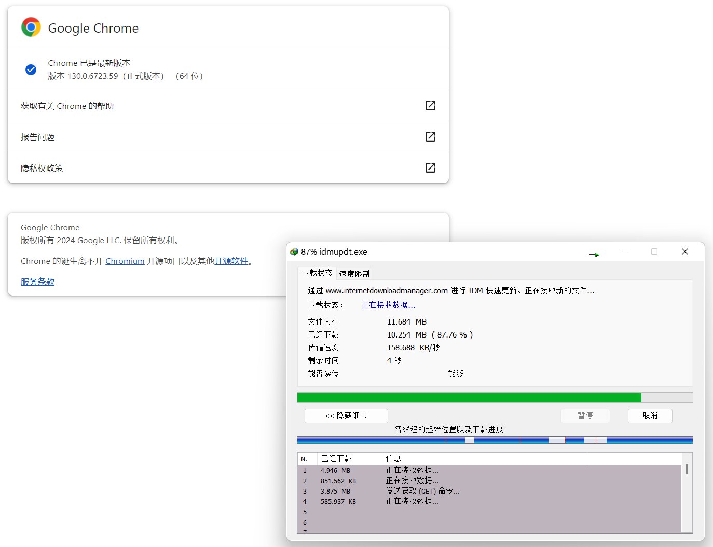Switch to the 速度限制 tab

point(354,273)
